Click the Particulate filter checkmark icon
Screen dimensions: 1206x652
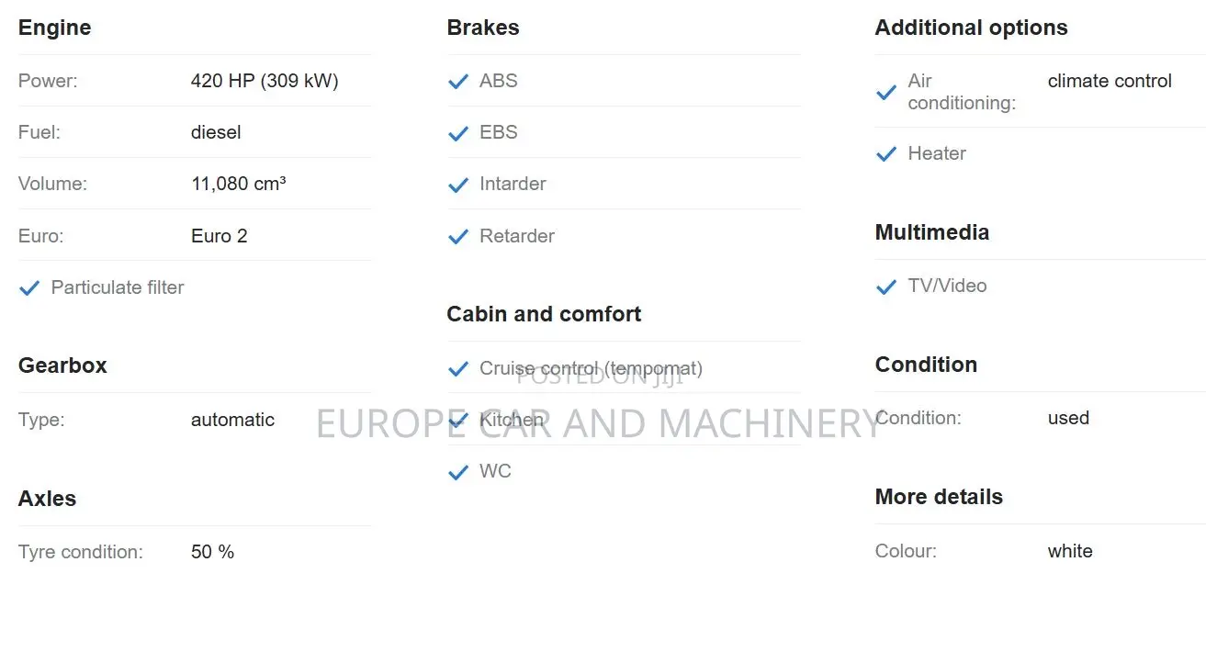tap(29, 288)
